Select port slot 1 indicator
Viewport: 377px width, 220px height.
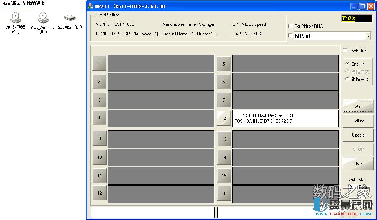pos(99,63)
